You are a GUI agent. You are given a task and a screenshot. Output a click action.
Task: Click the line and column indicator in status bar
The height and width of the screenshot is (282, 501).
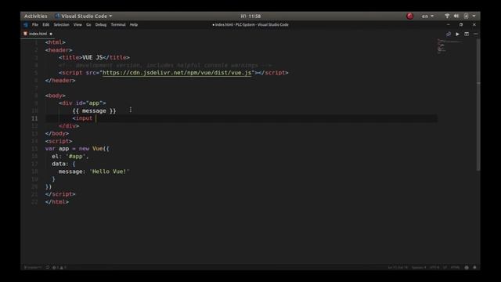(398, 267)
